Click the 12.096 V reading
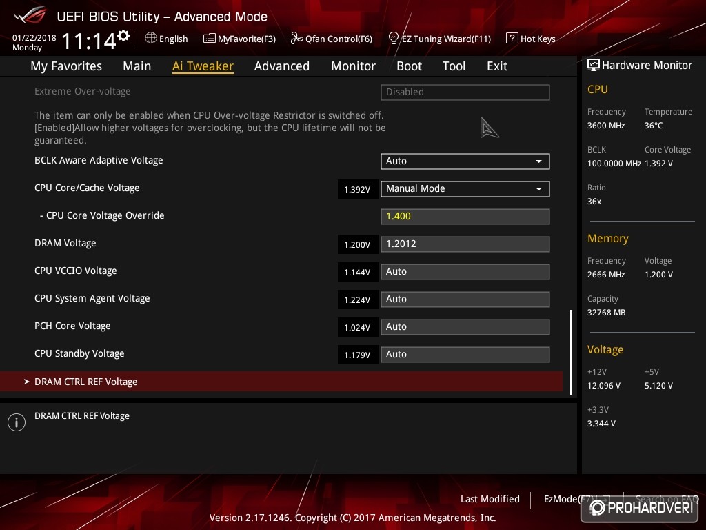This screenshot has width=706, height=530. 604,385
